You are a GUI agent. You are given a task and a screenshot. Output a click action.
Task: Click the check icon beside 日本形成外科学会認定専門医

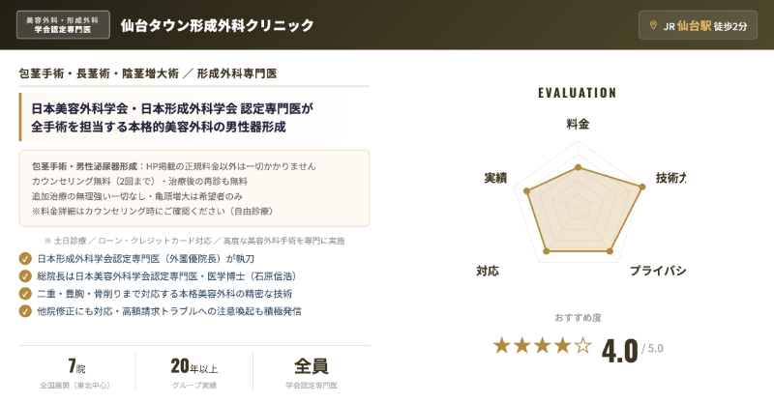tap(25, 259)
